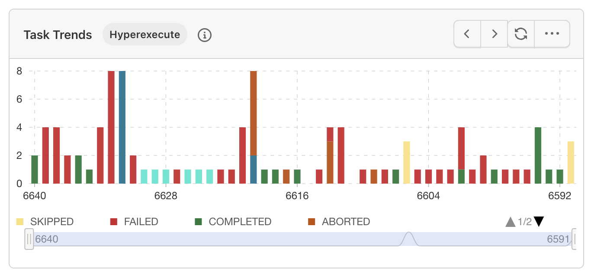
Task: Select the green completed bar reaching 4 near 6592
Action: click(x=538, y=155)
